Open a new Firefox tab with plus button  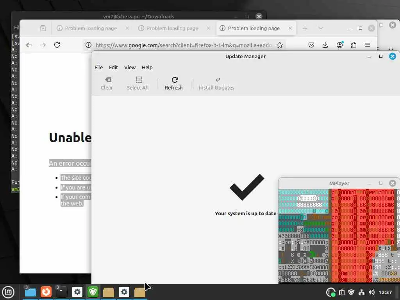(x=305, y=28)
